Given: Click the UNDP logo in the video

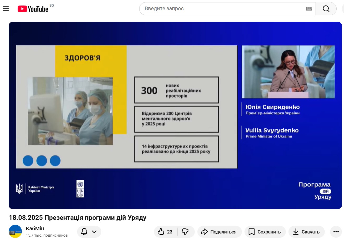Looking at the screenshot, I should (80, 189).
